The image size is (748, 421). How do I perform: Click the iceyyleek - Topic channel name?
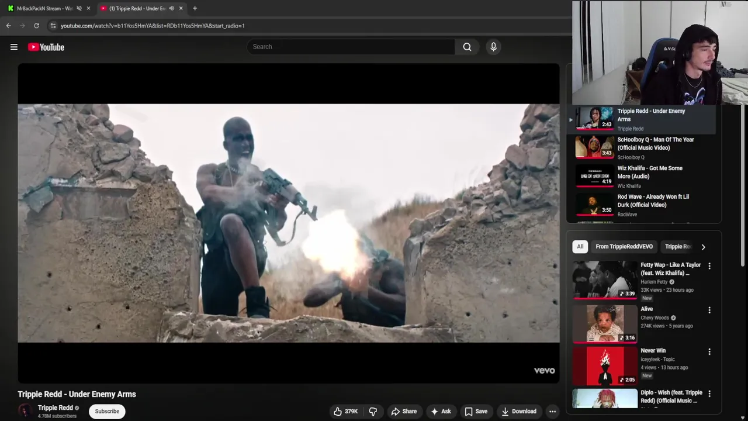tap(657, 360)
